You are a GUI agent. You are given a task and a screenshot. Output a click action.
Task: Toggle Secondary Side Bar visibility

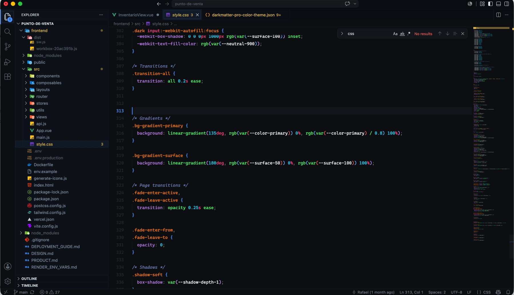507,4
